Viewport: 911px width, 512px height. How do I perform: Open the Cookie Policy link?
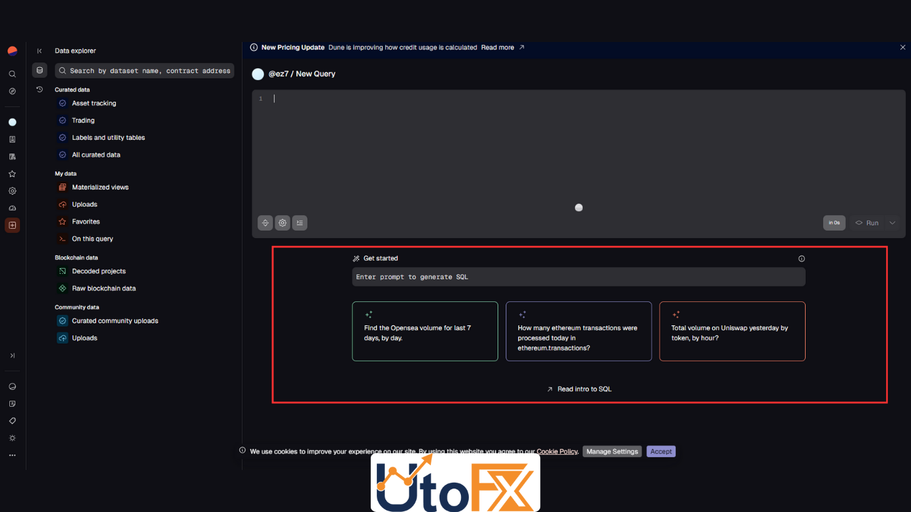[x=557, y=451]
